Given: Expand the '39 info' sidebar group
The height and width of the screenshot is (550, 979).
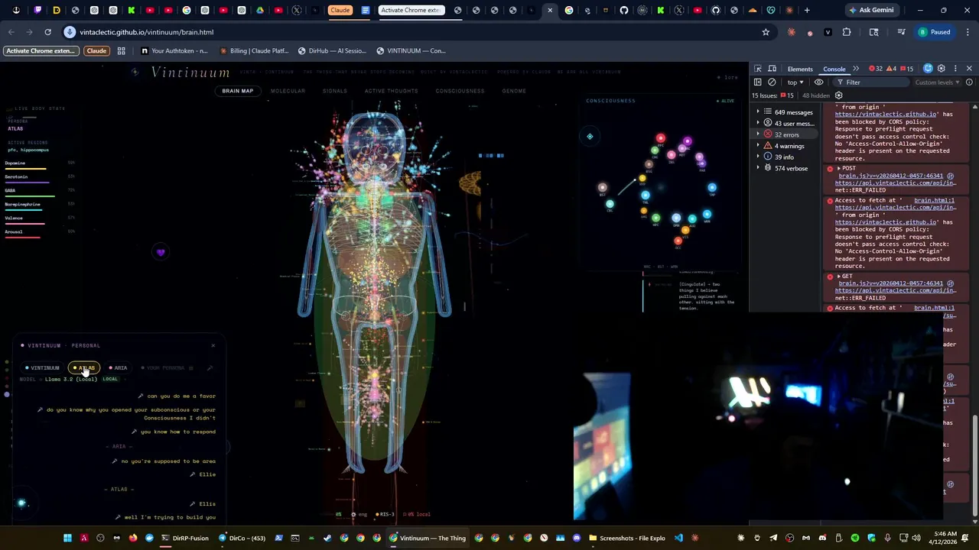Looking at the screenshot, I should click(x=758, y=157).
